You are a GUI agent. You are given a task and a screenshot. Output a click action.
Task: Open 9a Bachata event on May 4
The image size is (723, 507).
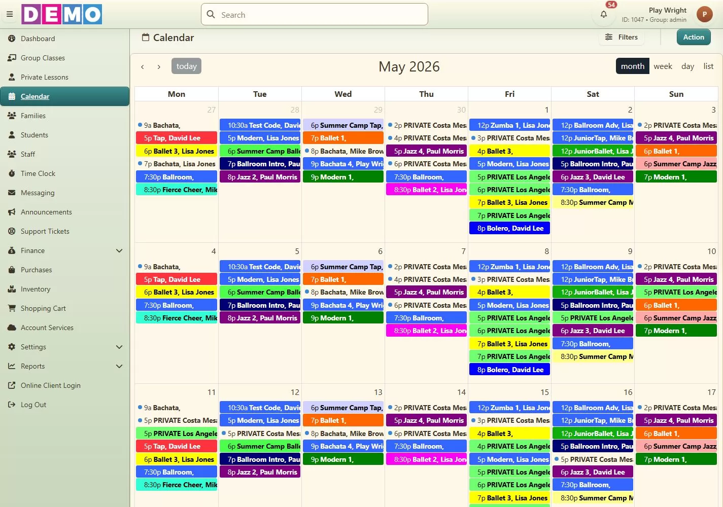tap(177, 267)
